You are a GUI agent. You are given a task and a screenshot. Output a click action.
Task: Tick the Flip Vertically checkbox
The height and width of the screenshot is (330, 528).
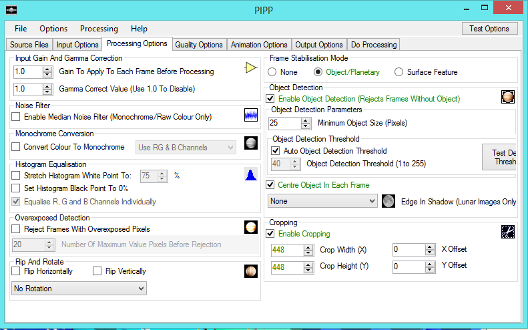click(x=97, y=271)
